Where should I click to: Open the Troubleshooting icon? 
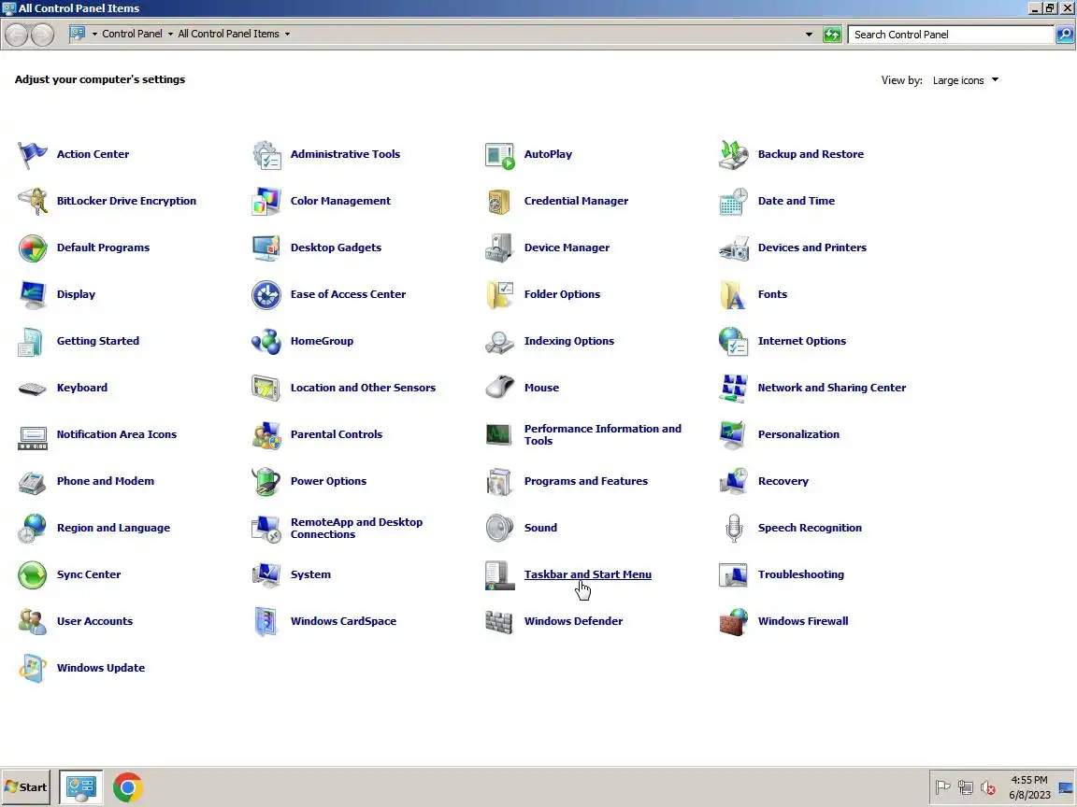[x=734, y=574]
